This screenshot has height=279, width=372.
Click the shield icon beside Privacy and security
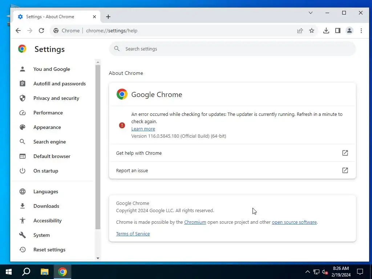click(23, 98)
